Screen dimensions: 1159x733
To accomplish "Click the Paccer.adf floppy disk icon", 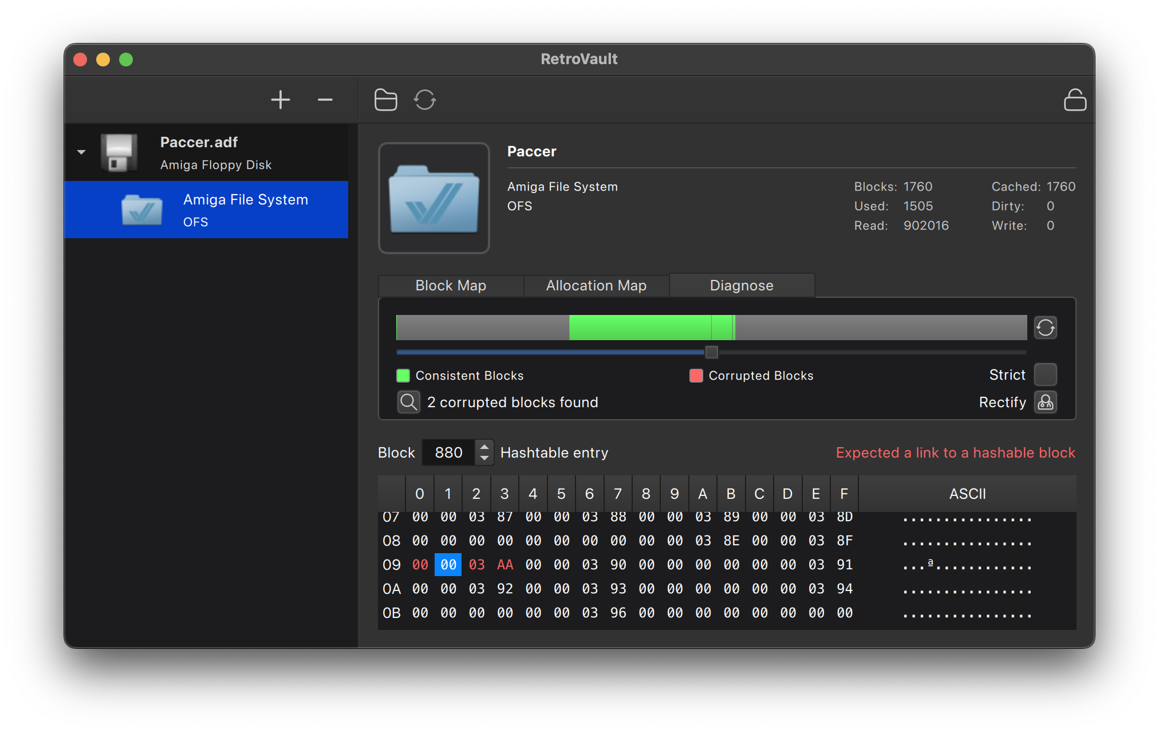I will [x=119, y=153].
